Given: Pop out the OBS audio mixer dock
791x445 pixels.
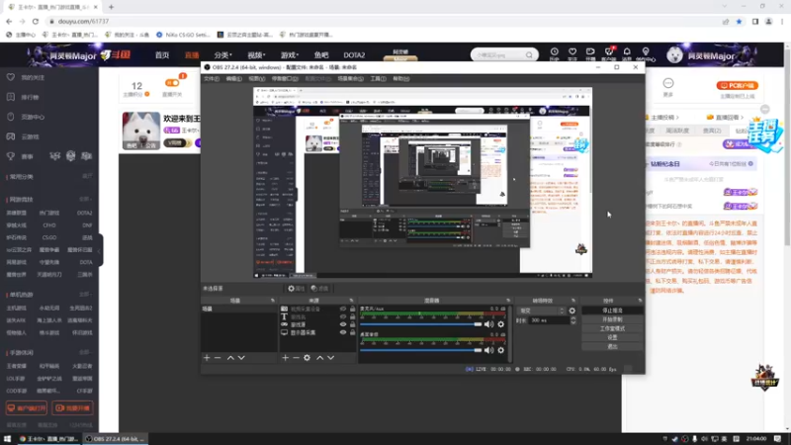Looking at the screenshot, I should click(508, 301).
